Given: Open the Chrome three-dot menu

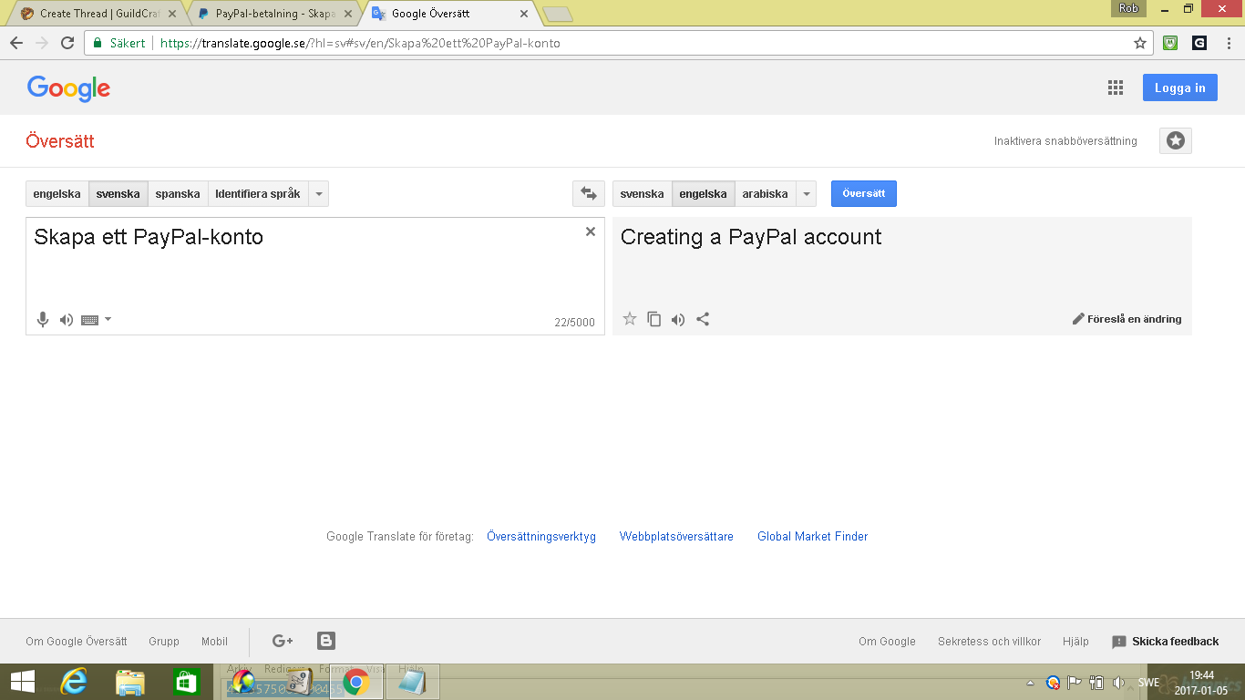Looking at the screenshot, I should 1229,43.
